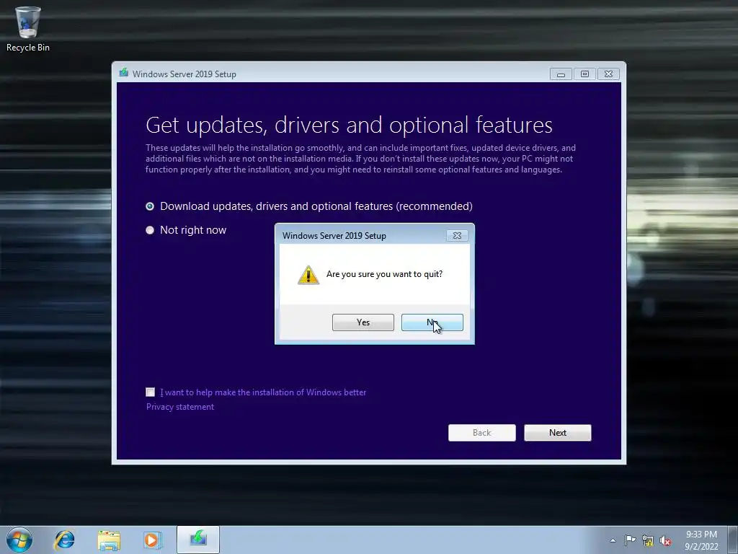The height and width of the screenshot is (554, 738).
Task: Click the Back button in Setup
Action: pyautogui.click(x=481, y=433)
